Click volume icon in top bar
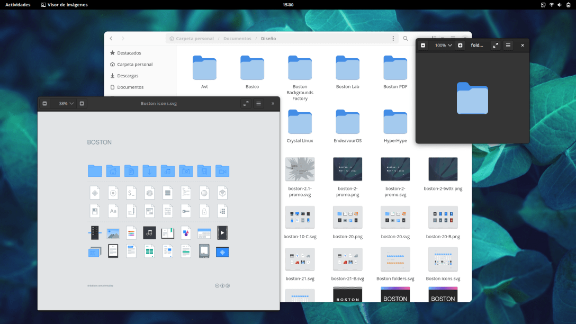The image size is (576, 324). pyautogui.click(x=560, y=5)
